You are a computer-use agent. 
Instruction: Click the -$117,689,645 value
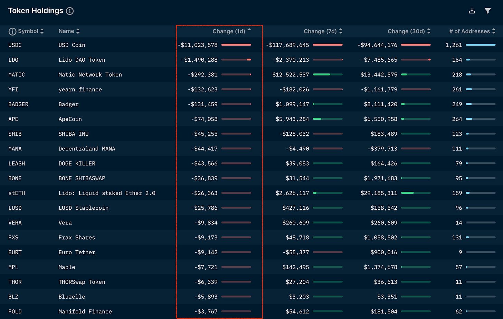(x=287, y=45)
